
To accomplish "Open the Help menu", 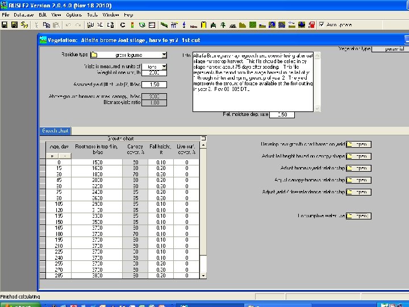I will point(128,15).
